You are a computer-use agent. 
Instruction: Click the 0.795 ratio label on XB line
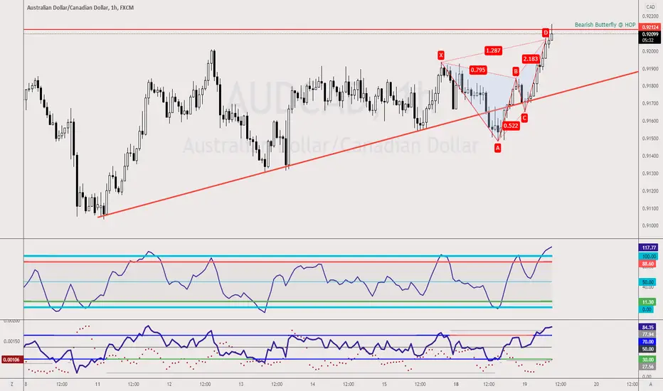[478, 70]
